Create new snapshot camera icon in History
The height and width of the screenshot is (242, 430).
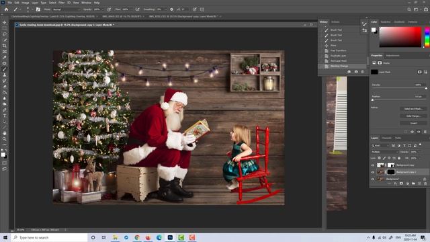point(356,72)
